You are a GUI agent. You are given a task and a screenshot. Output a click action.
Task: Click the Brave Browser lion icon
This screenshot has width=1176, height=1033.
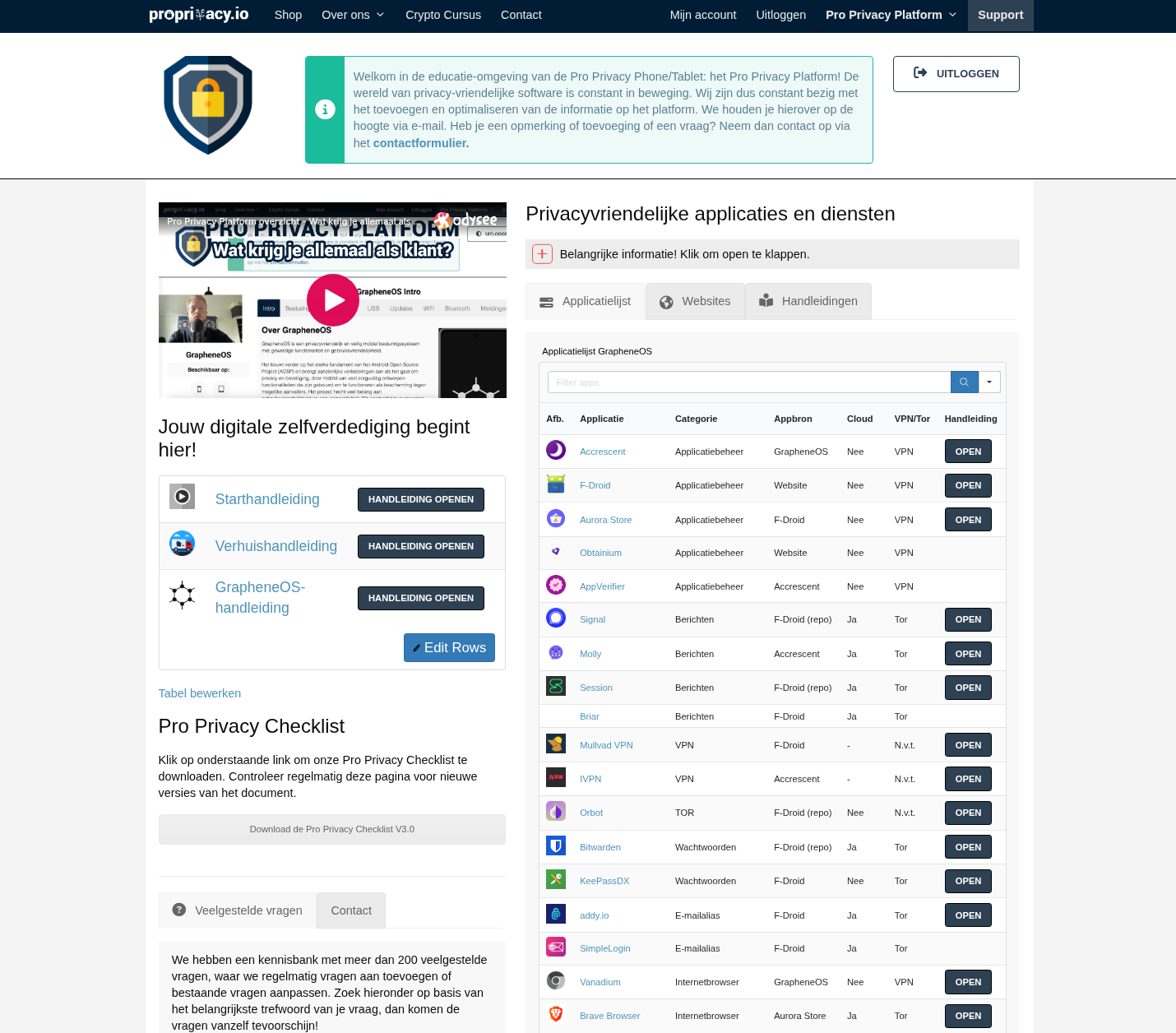coord(556,1014)
